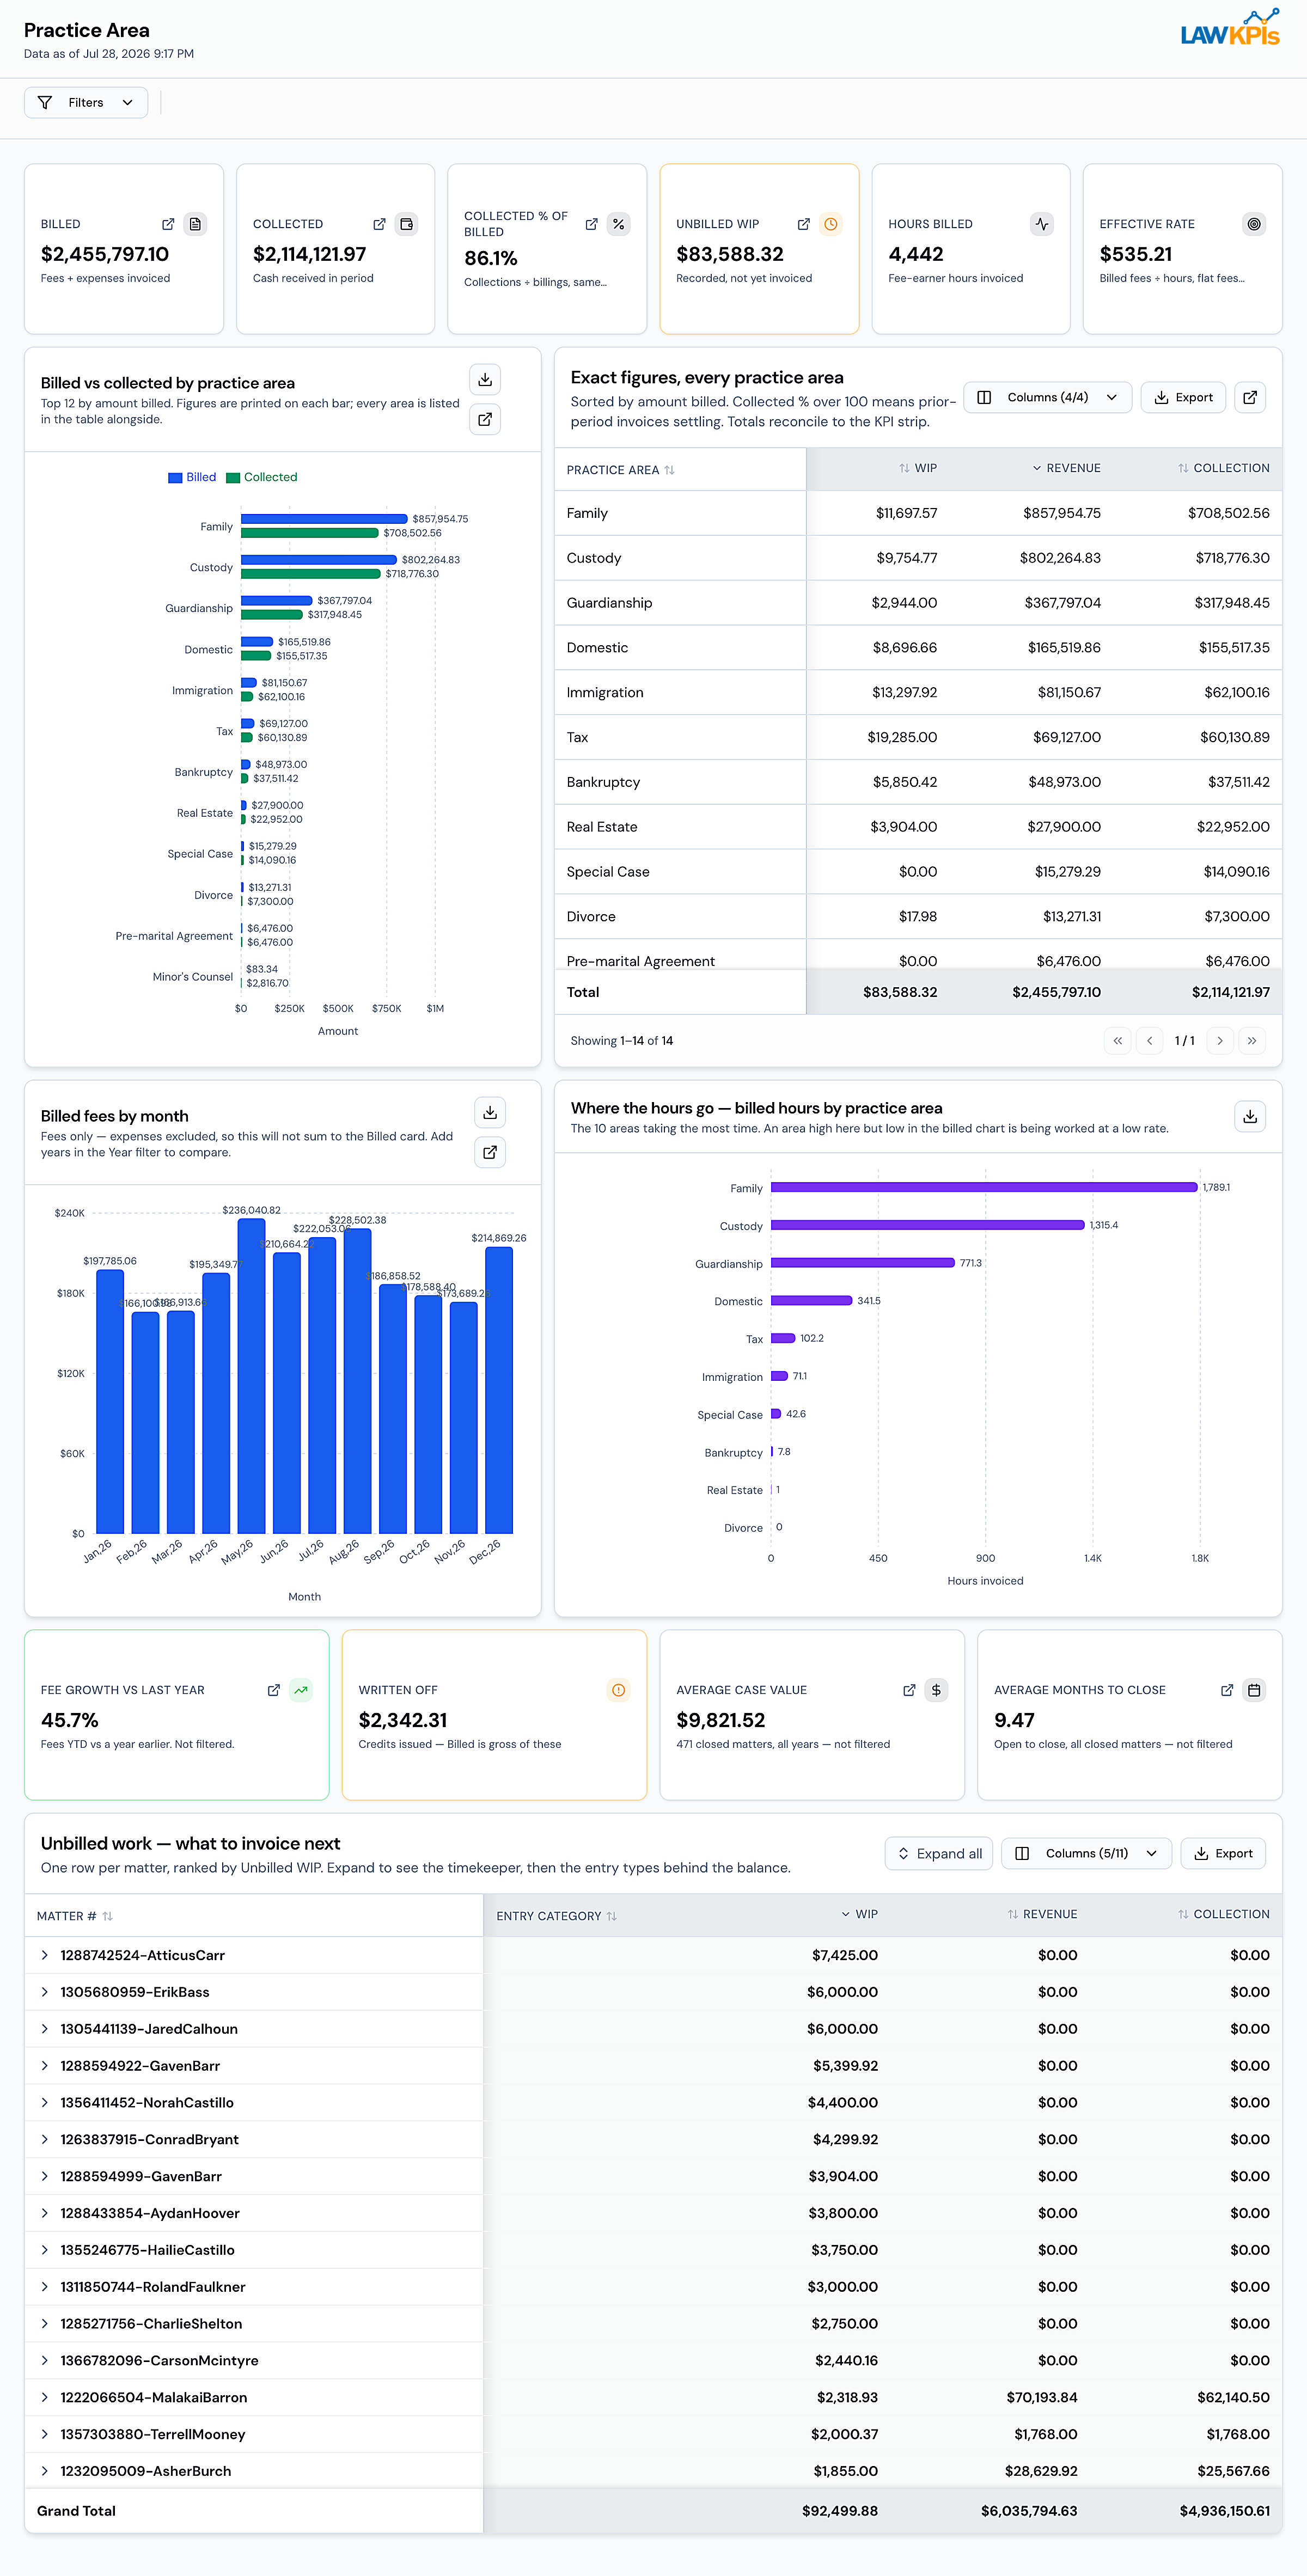The height and width of the screenshot is (2576, 1307).
Task: Click the Immigration WIP value $13,297.92
Action: 904,692
